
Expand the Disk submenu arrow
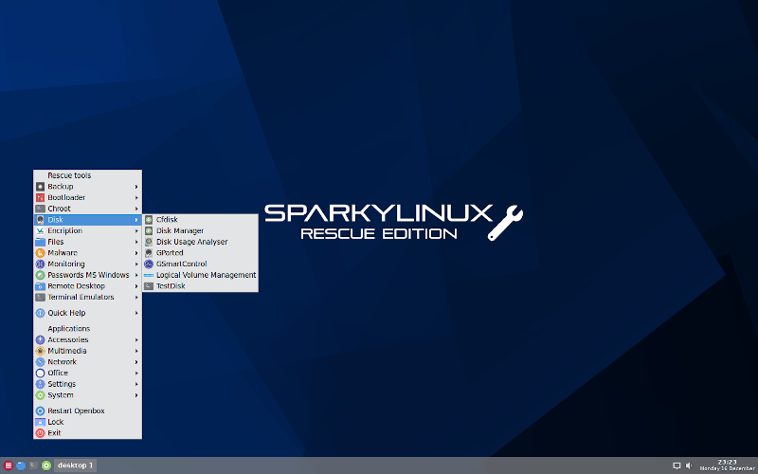(x=136, y=220)
